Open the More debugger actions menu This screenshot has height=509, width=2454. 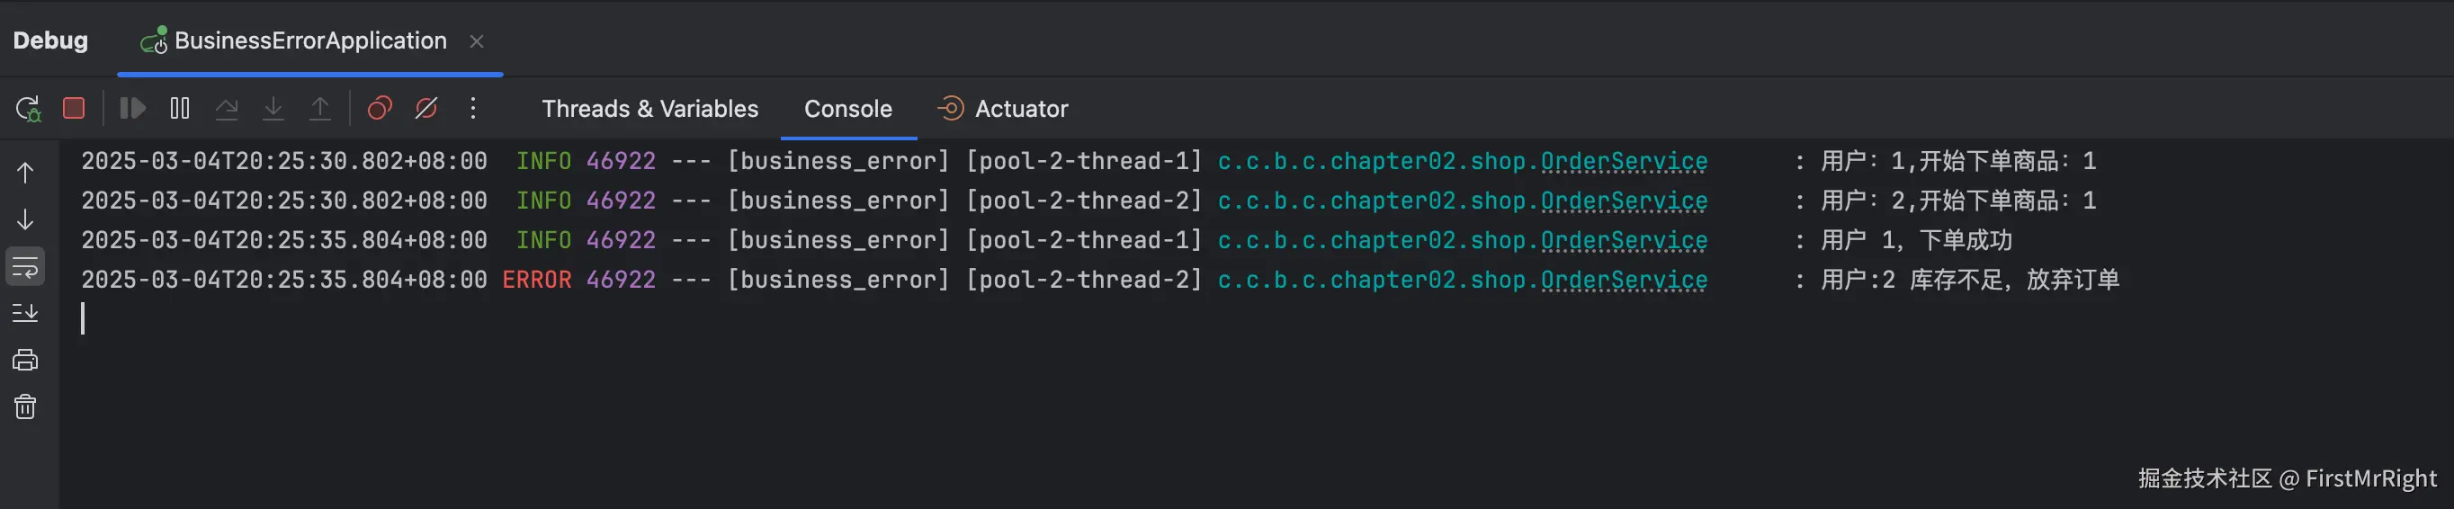(x=472, y=109)
